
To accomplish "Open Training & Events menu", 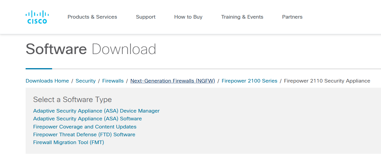I will tap(242, 17).
